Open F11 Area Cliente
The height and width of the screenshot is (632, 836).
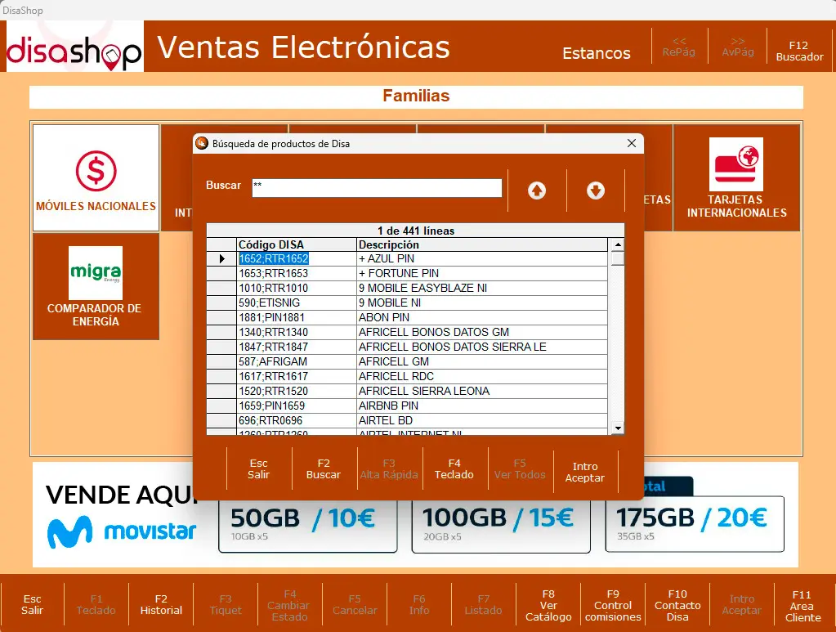(802, 606)
